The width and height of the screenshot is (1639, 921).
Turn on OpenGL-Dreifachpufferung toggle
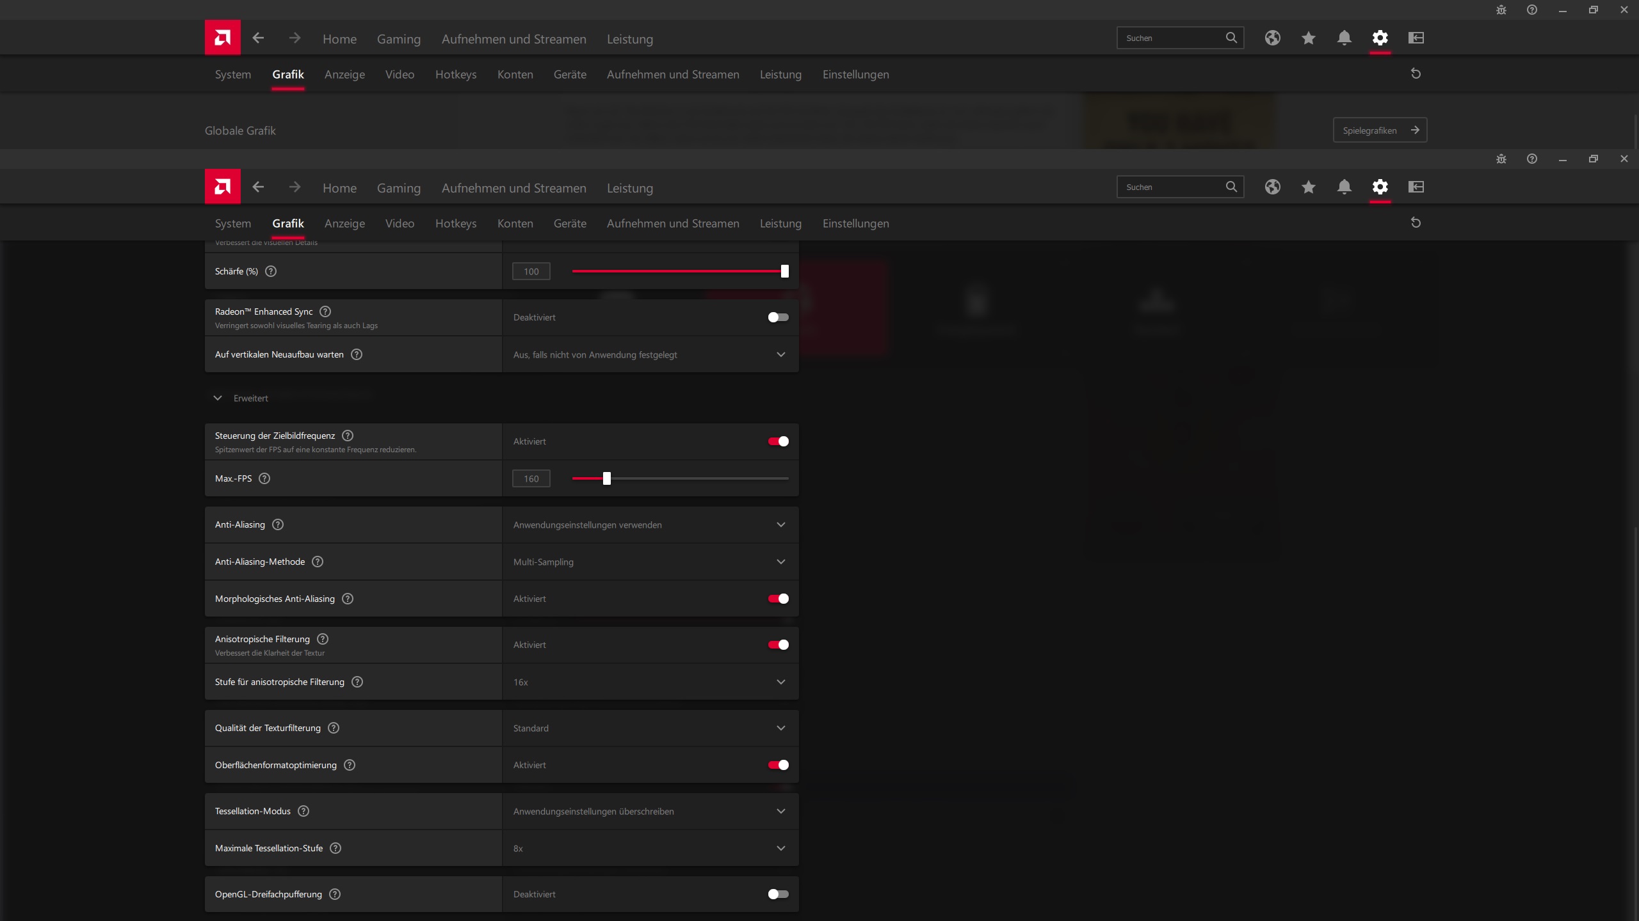778,894
